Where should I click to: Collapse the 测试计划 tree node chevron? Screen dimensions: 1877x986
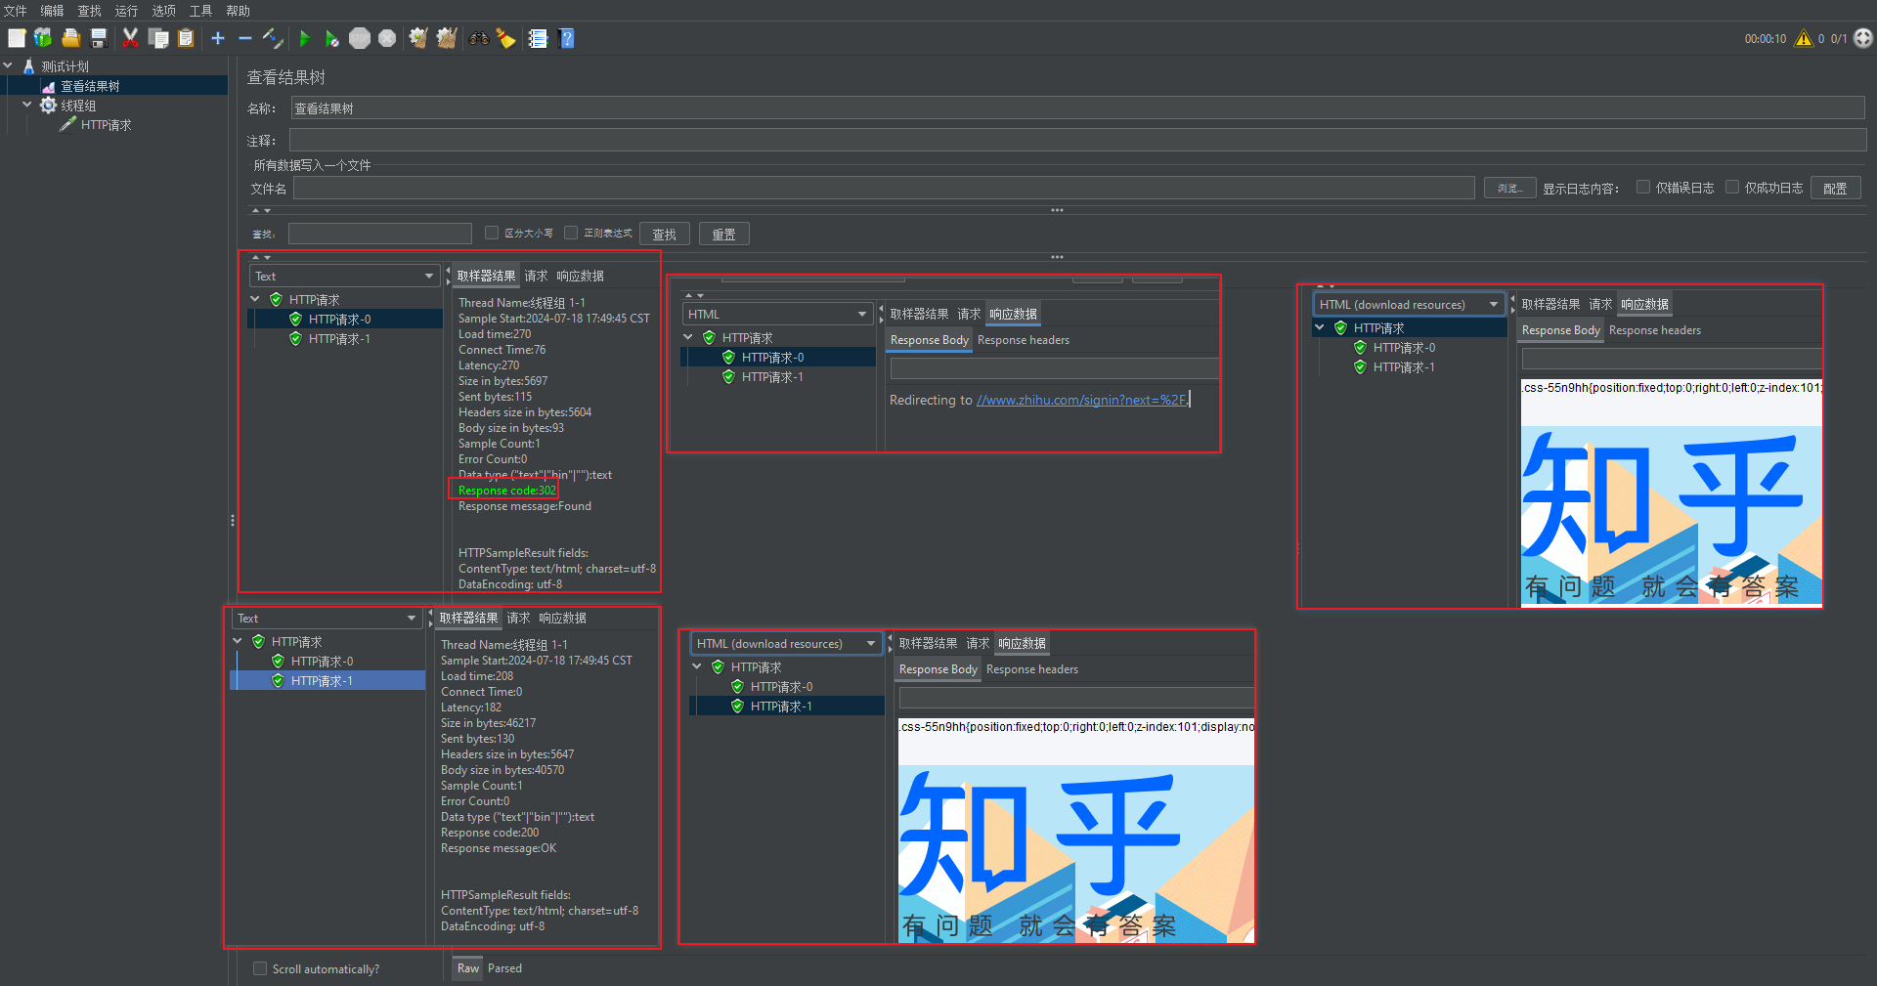(8, 66)
